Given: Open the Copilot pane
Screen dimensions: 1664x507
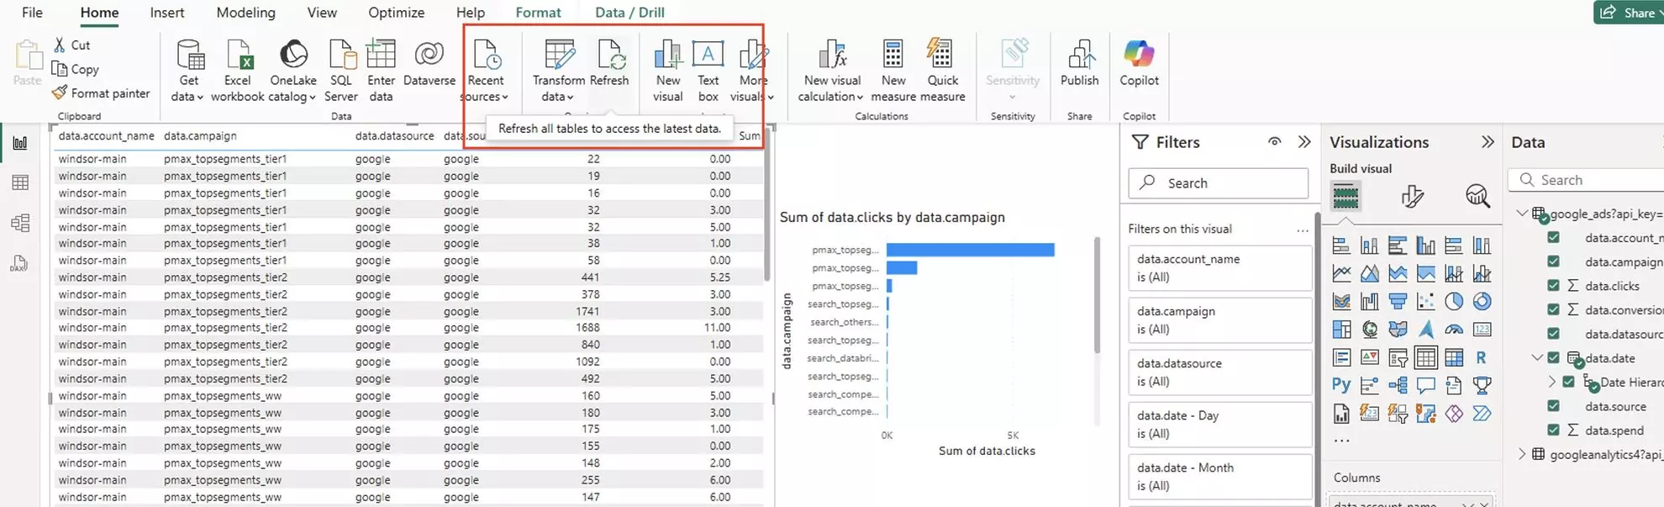Looking at the screenshot, I should coord(1139,64).
